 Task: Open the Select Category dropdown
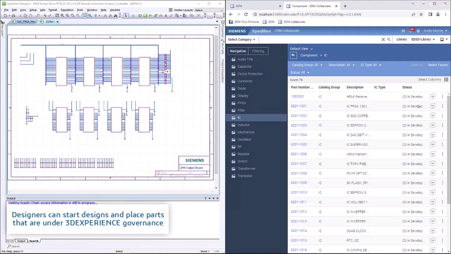(x=241, y=40)
